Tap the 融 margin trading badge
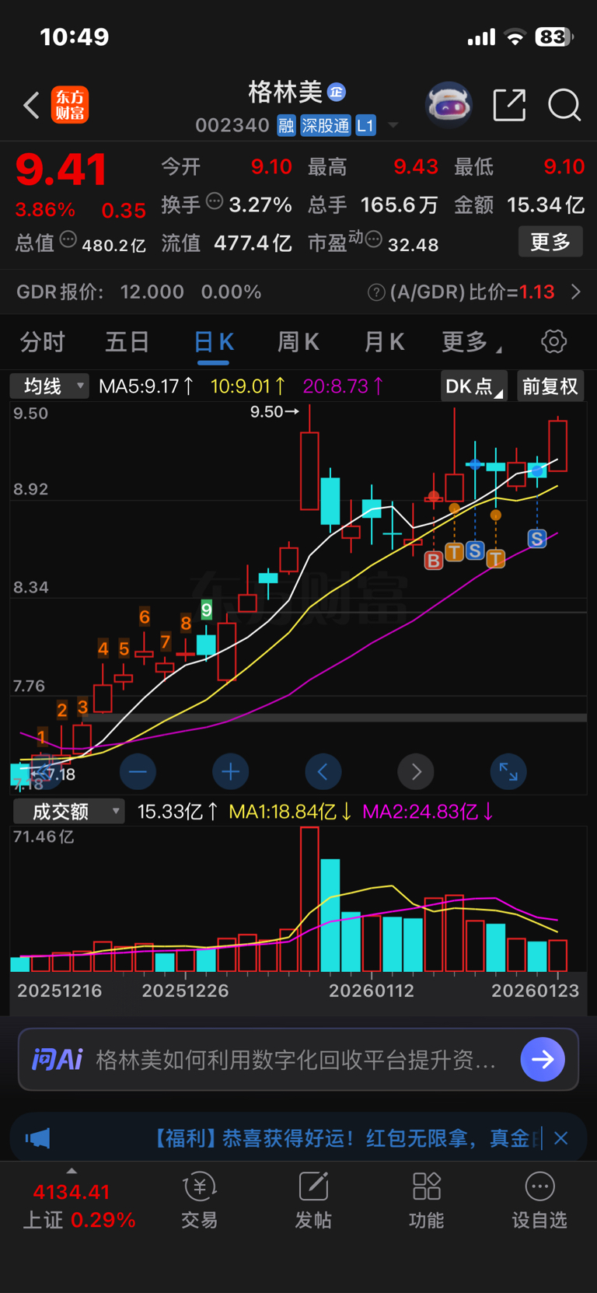Screen dimensions: 597x1293 coord(286,125)
